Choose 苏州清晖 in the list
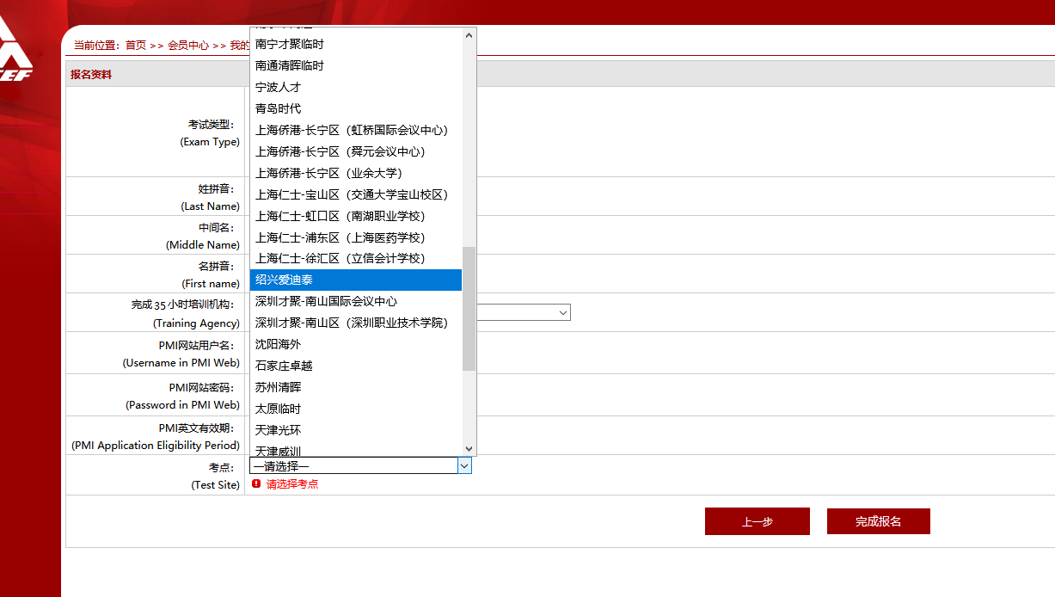The height and width of the screenshot is (597, 1055). (x=355, y=387)
